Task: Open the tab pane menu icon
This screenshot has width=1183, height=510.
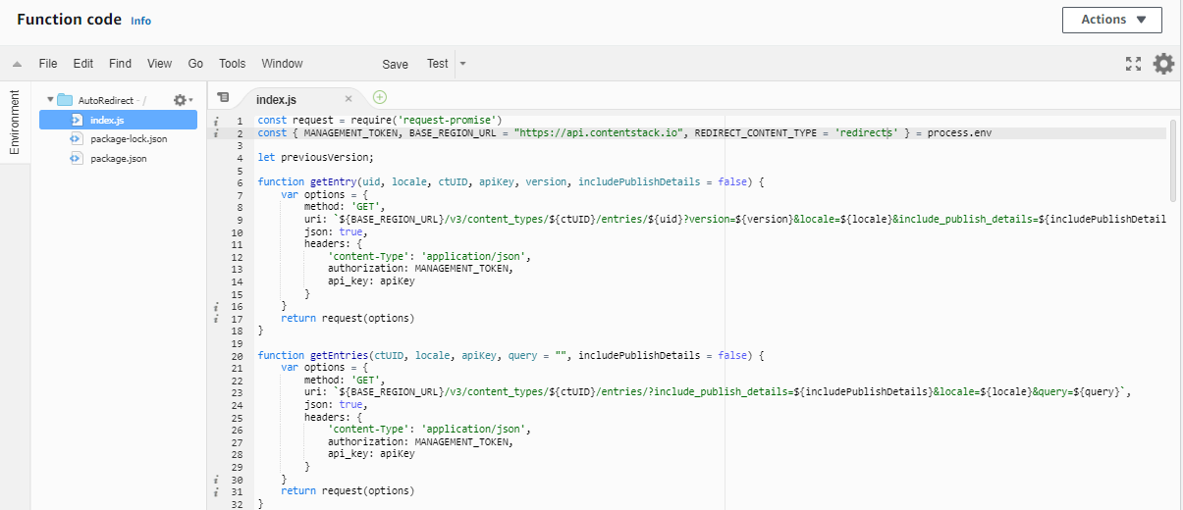Action: (223, 97)
